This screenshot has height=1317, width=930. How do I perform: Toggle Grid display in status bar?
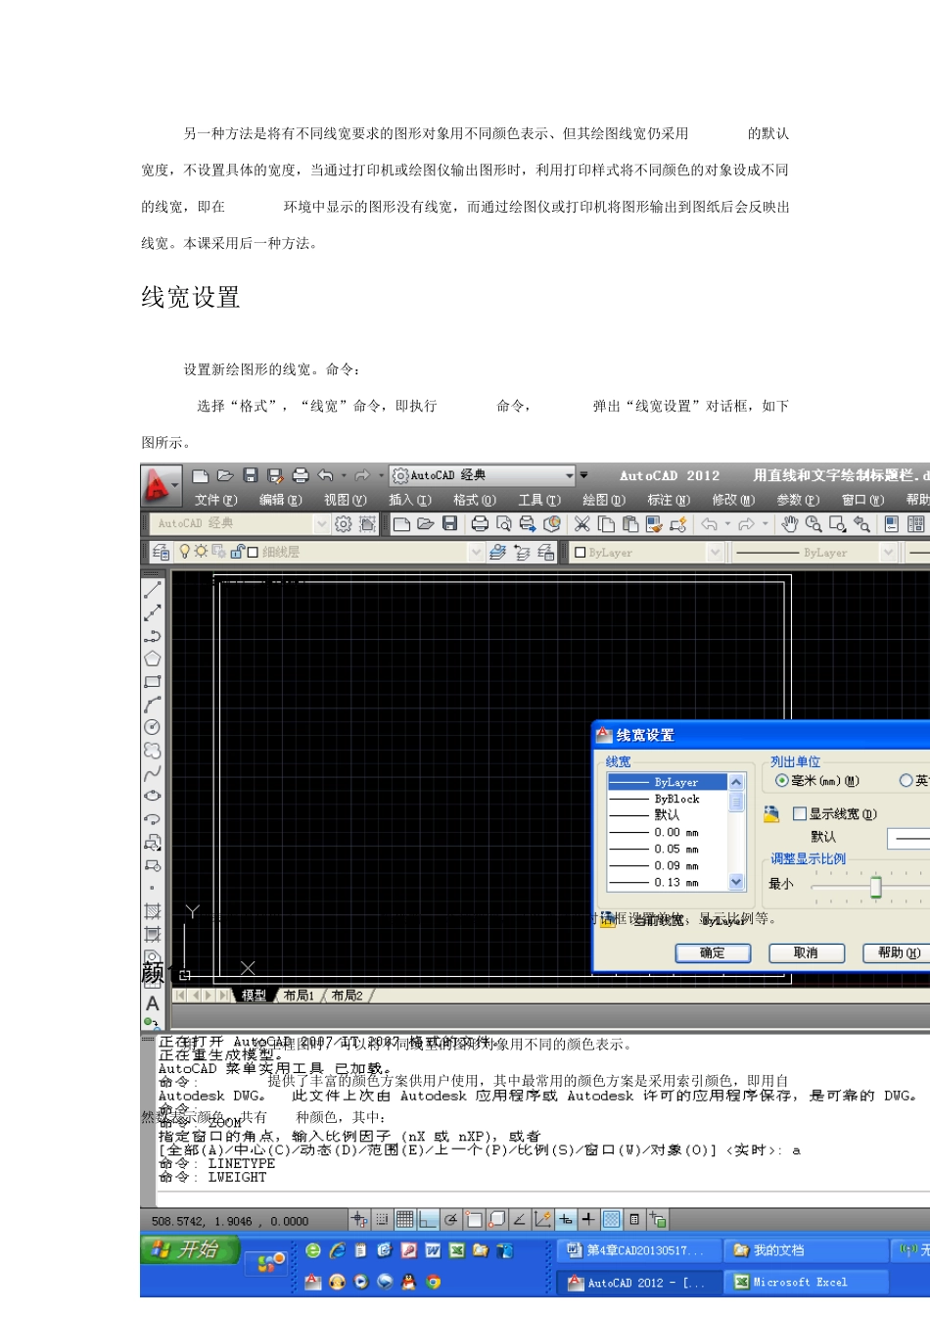point(405,1220)
